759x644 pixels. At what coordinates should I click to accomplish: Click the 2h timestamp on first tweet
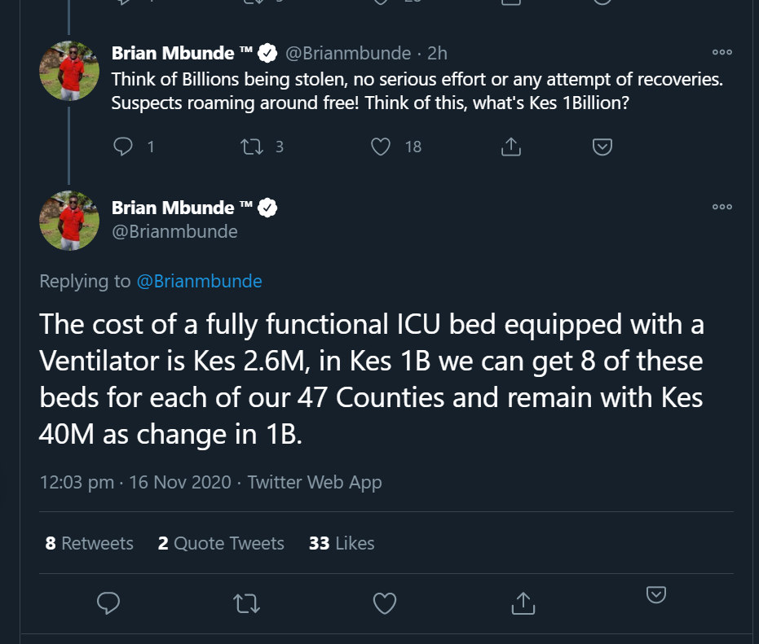pyautogui.click(x=438, y=54)
